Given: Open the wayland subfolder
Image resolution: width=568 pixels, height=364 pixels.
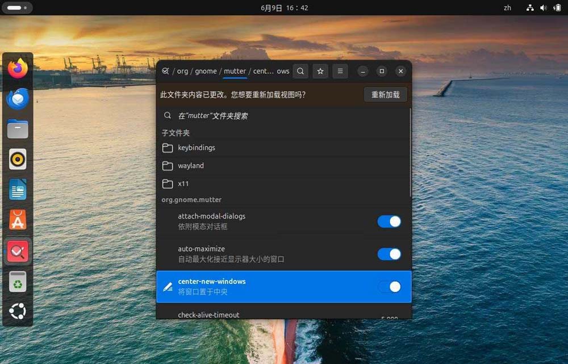Looking at the screenshot, I should (191, 165).
